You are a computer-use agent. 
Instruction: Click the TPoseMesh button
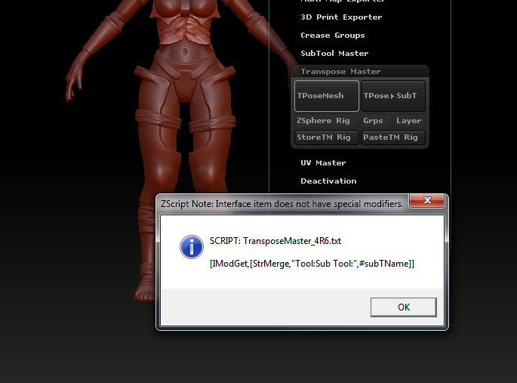coord(326,96)
